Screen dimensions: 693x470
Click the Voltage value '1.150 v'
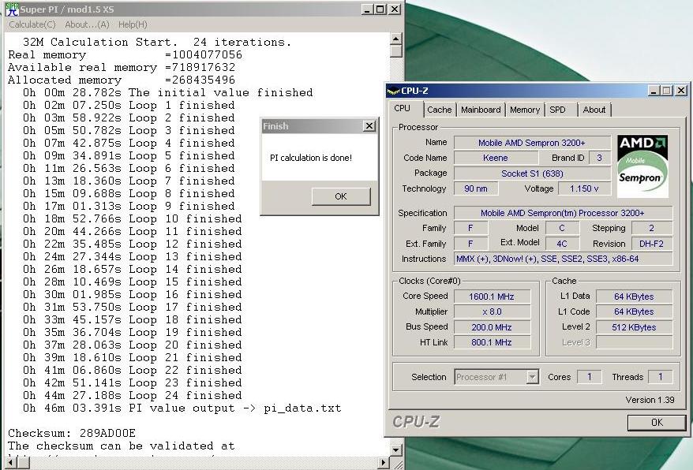(x=584, y=188)
